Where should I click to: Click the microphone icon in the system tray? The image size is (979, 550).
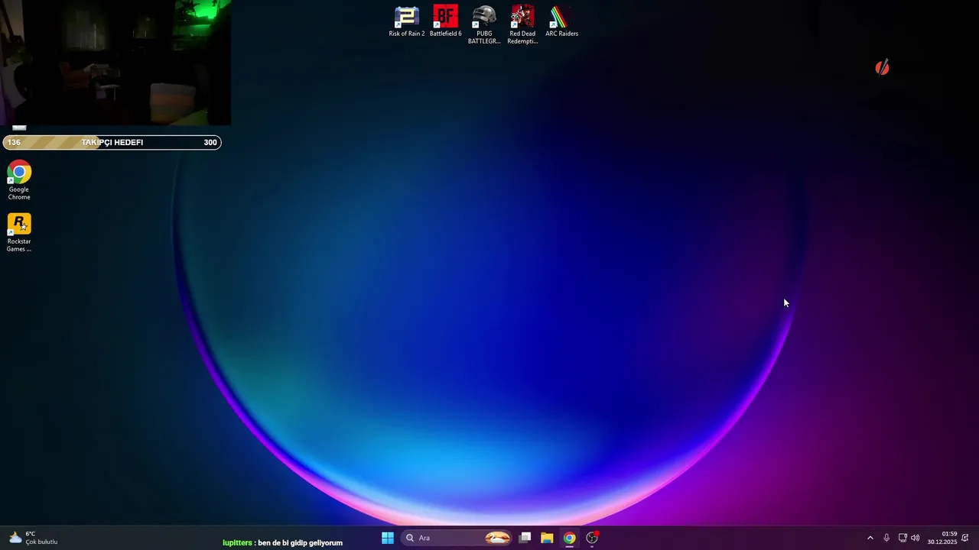[886, 538]
